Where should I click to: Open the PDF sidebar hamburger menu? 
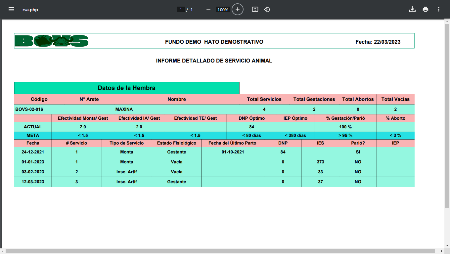11,10
